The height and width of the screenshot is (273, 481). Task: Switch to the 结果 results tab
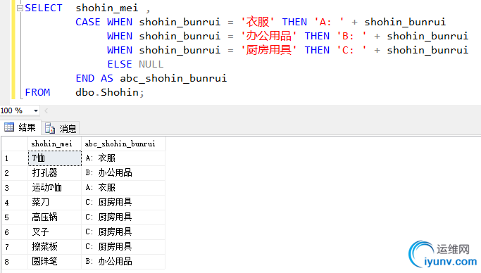click(x=20, y=127)
